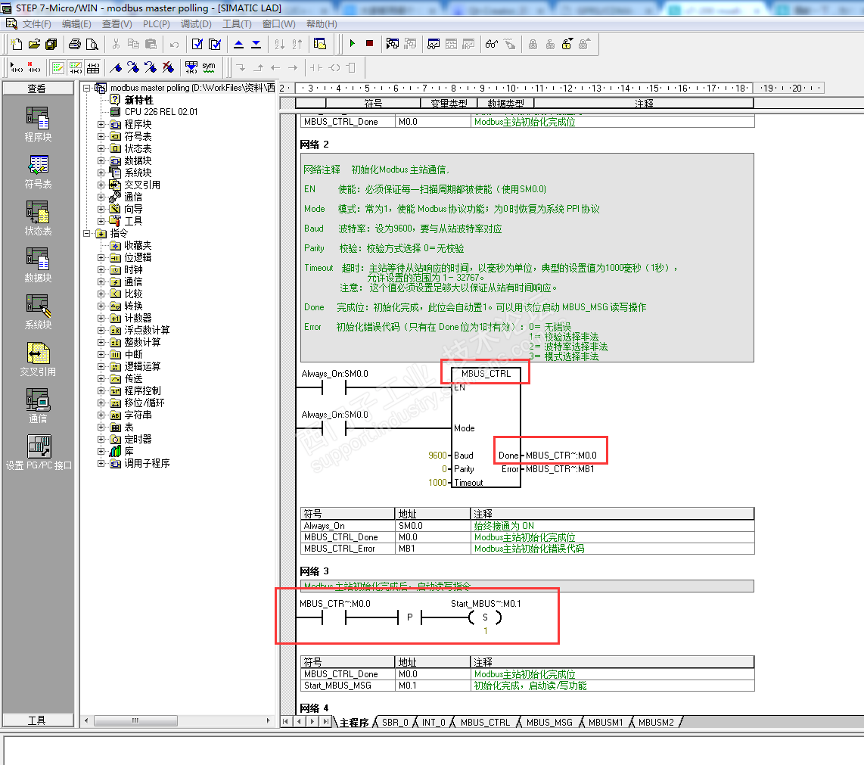Image resolution: width=864 pixels, height=765 pixels.
Task: Toggle program status monitoring icon
Action: (x=393, y=44)
